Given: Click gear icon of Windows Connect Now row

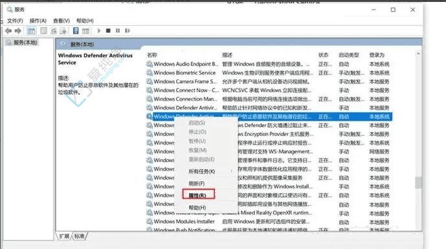Looking at the screenshot, I should [x=150, y=90].
